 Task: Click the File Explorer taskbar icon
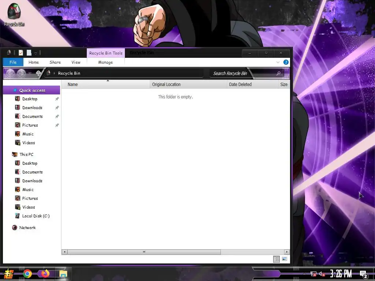(63, 274)
